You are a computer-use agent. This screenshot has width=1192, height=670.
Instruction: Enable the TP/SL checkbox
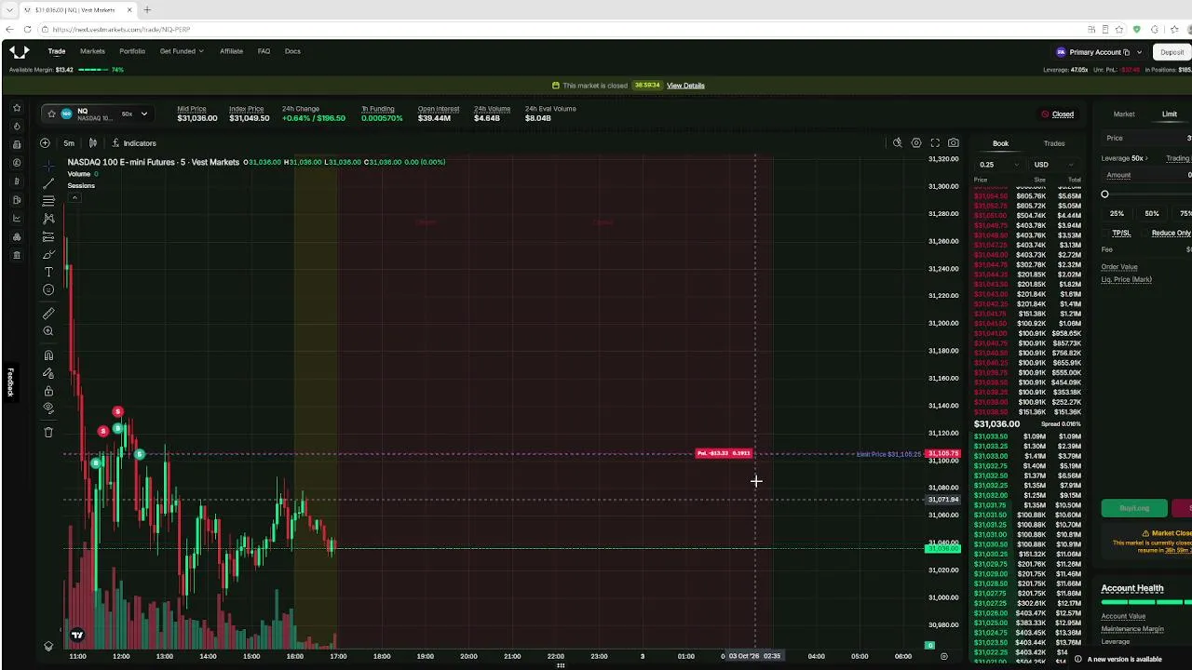[x=1106, y=234]
